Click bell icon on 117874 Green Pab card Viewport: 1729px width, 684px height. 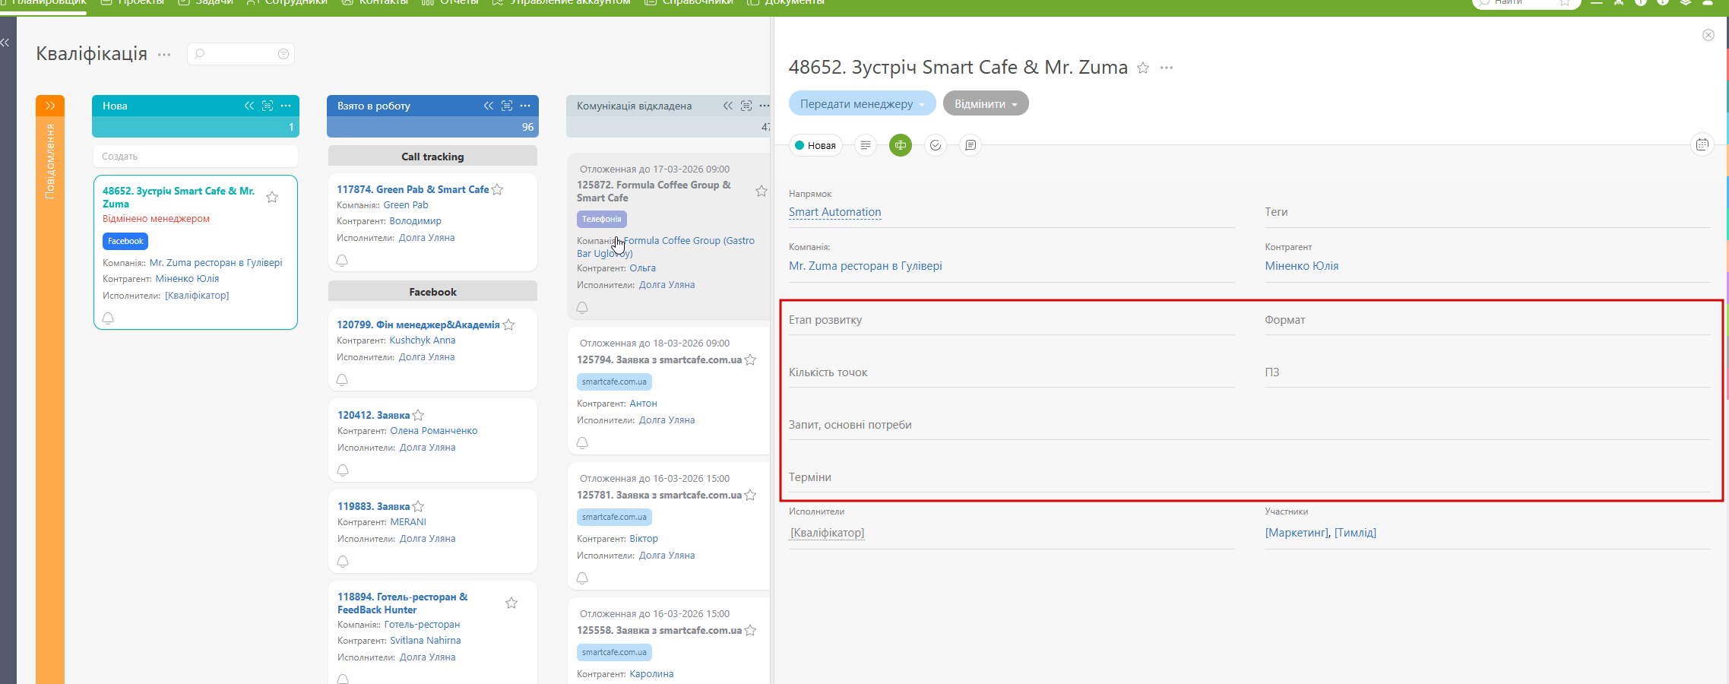click(x=342, y=261)
